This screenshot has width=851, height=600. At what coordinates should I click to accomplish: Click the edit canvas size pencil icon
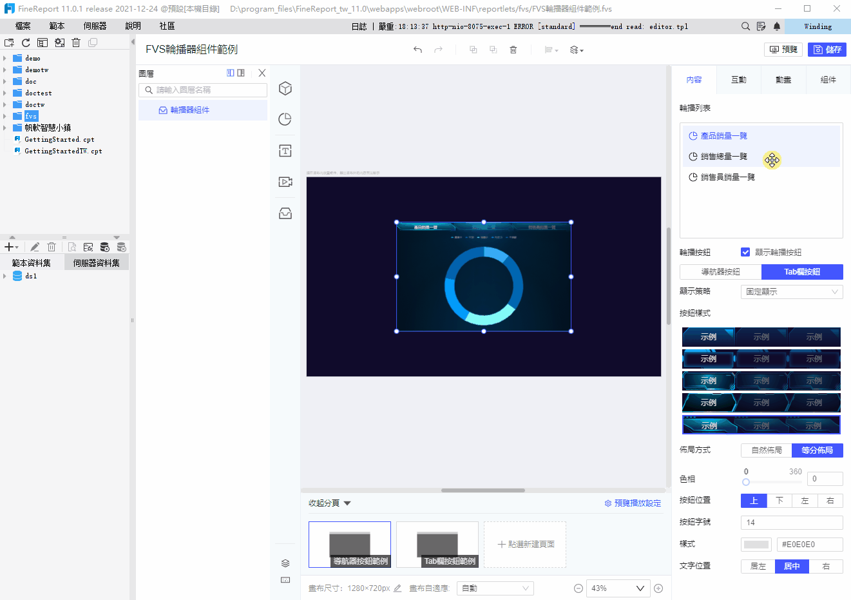[x=397, y=588]
